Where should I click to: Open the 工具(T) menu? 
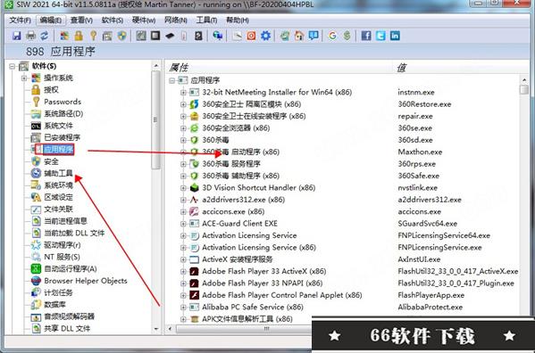[x=206, y=21]
